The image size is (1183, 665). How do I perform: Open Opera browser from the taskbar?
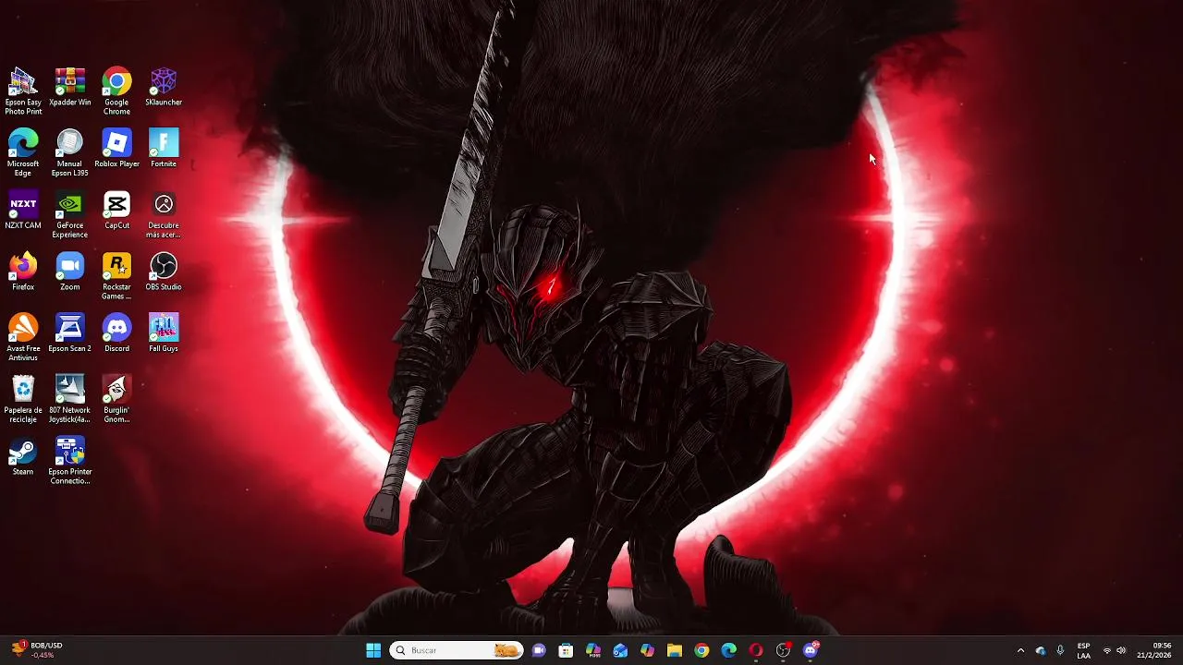click(x=756, y=650)
